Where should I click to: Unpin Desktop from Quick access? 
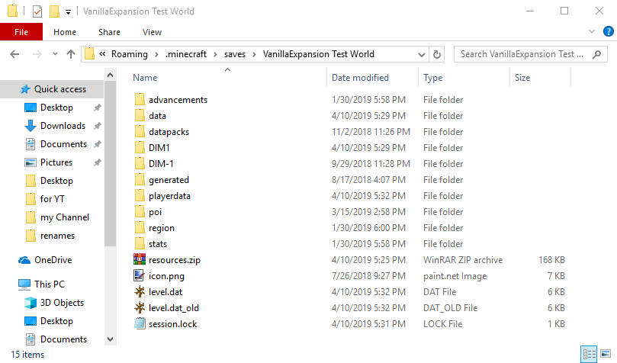97,108
